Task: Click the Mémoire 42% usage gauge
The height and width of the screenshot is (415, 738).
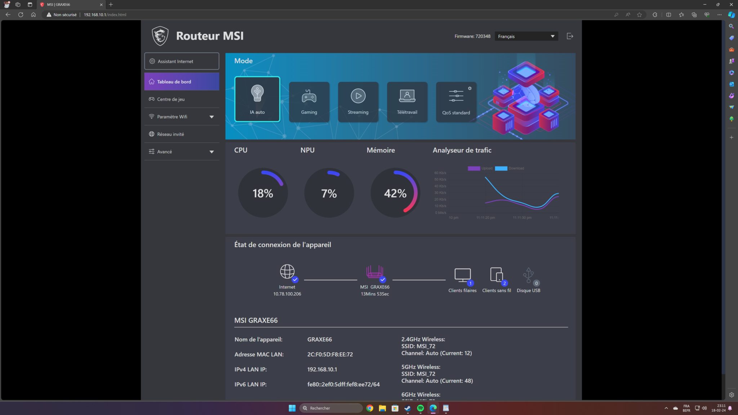Action: point(395,193)
